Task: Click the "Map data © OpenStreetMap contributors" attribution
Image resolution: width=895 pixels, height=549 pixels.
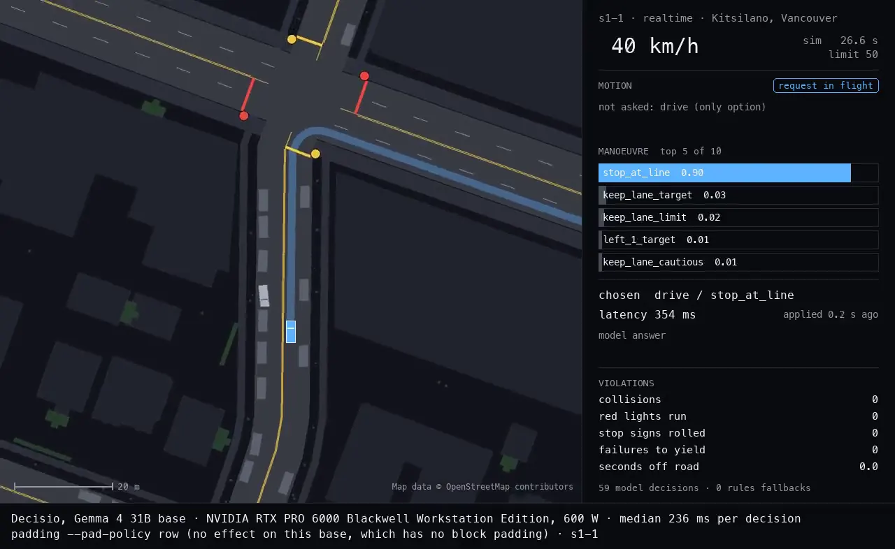Action: tap(482, 487)
